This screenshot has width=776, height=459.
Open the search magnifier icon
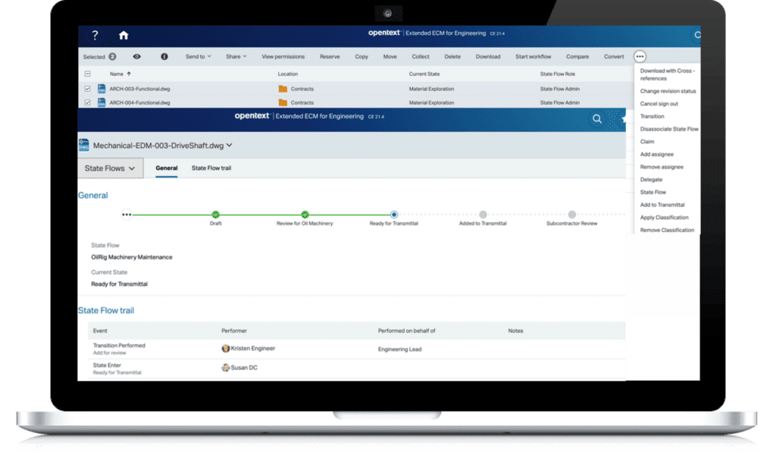[x=596, y=119]
